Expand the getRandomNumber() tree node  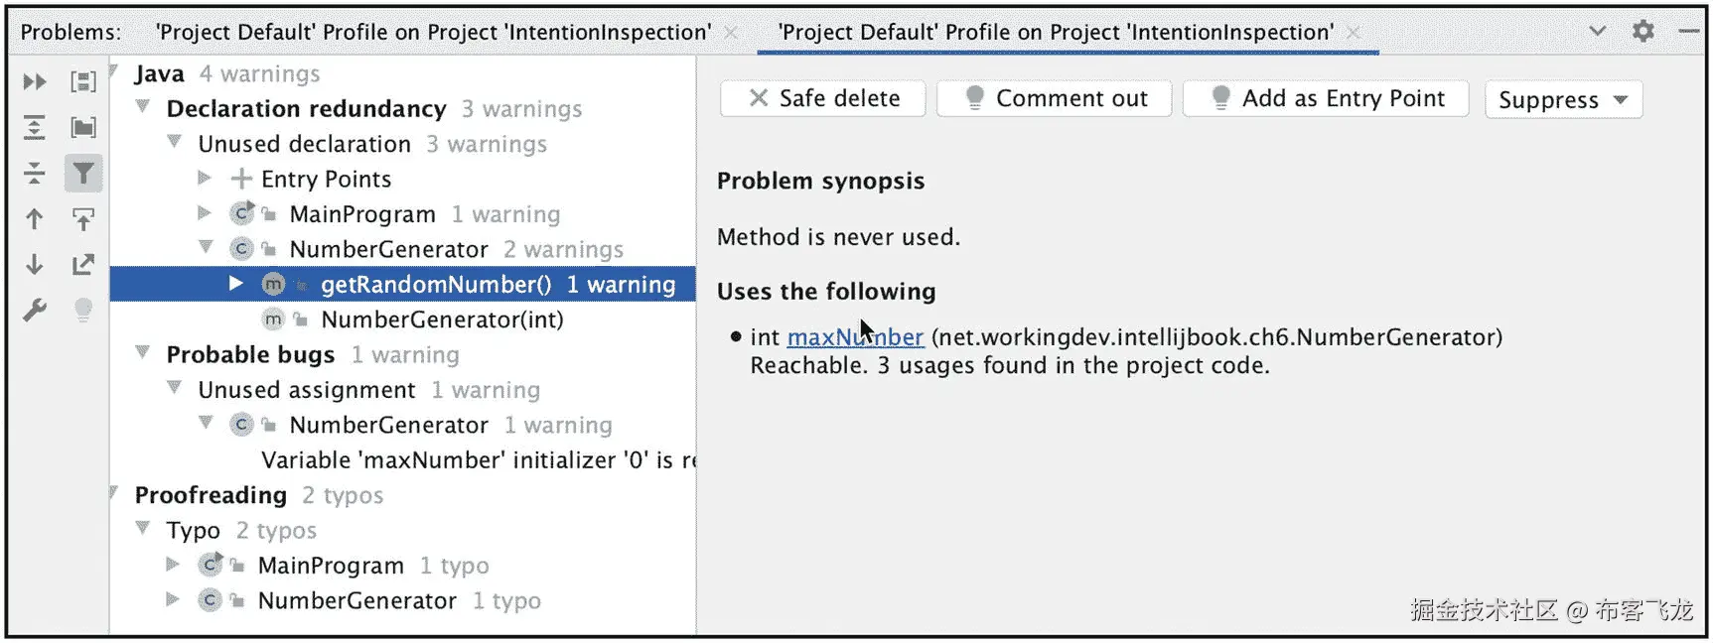click(x=235, y=285)
